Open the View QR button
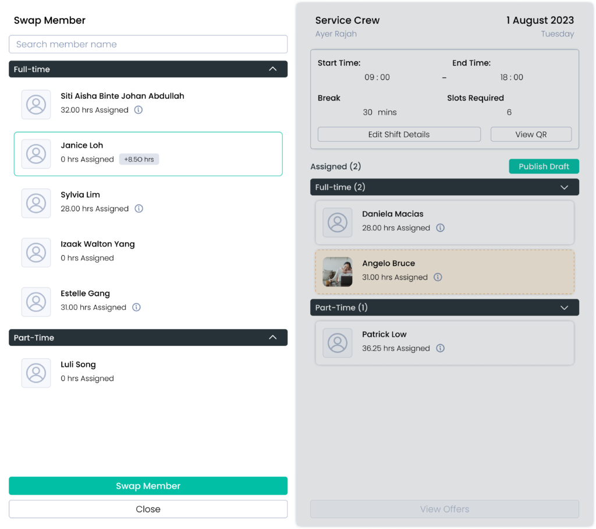Screen dimensions: 596x529 coord(531,134)
